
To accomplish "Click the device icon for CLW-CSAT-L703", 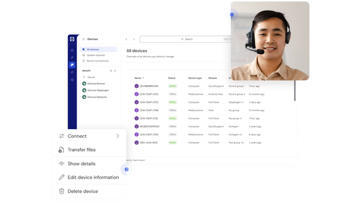I will click(136, 103).
